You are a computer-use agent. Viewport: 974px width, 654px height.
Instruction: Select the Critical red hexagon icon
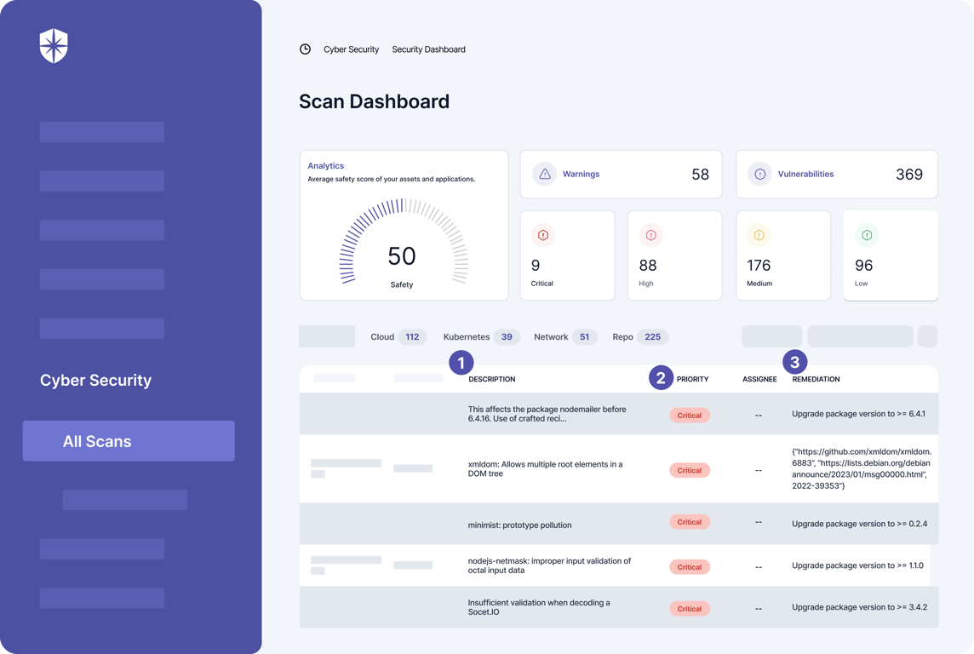click(543, 235)
